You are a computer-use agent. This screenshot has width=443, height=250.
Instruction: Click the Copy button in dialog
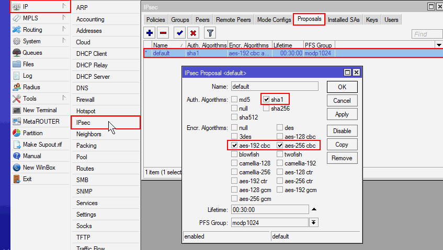click(x=342, y=145)
